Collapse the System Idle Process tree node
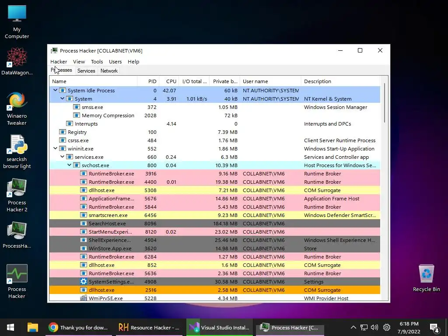This screenshot has height=336, width=448. 55,90
